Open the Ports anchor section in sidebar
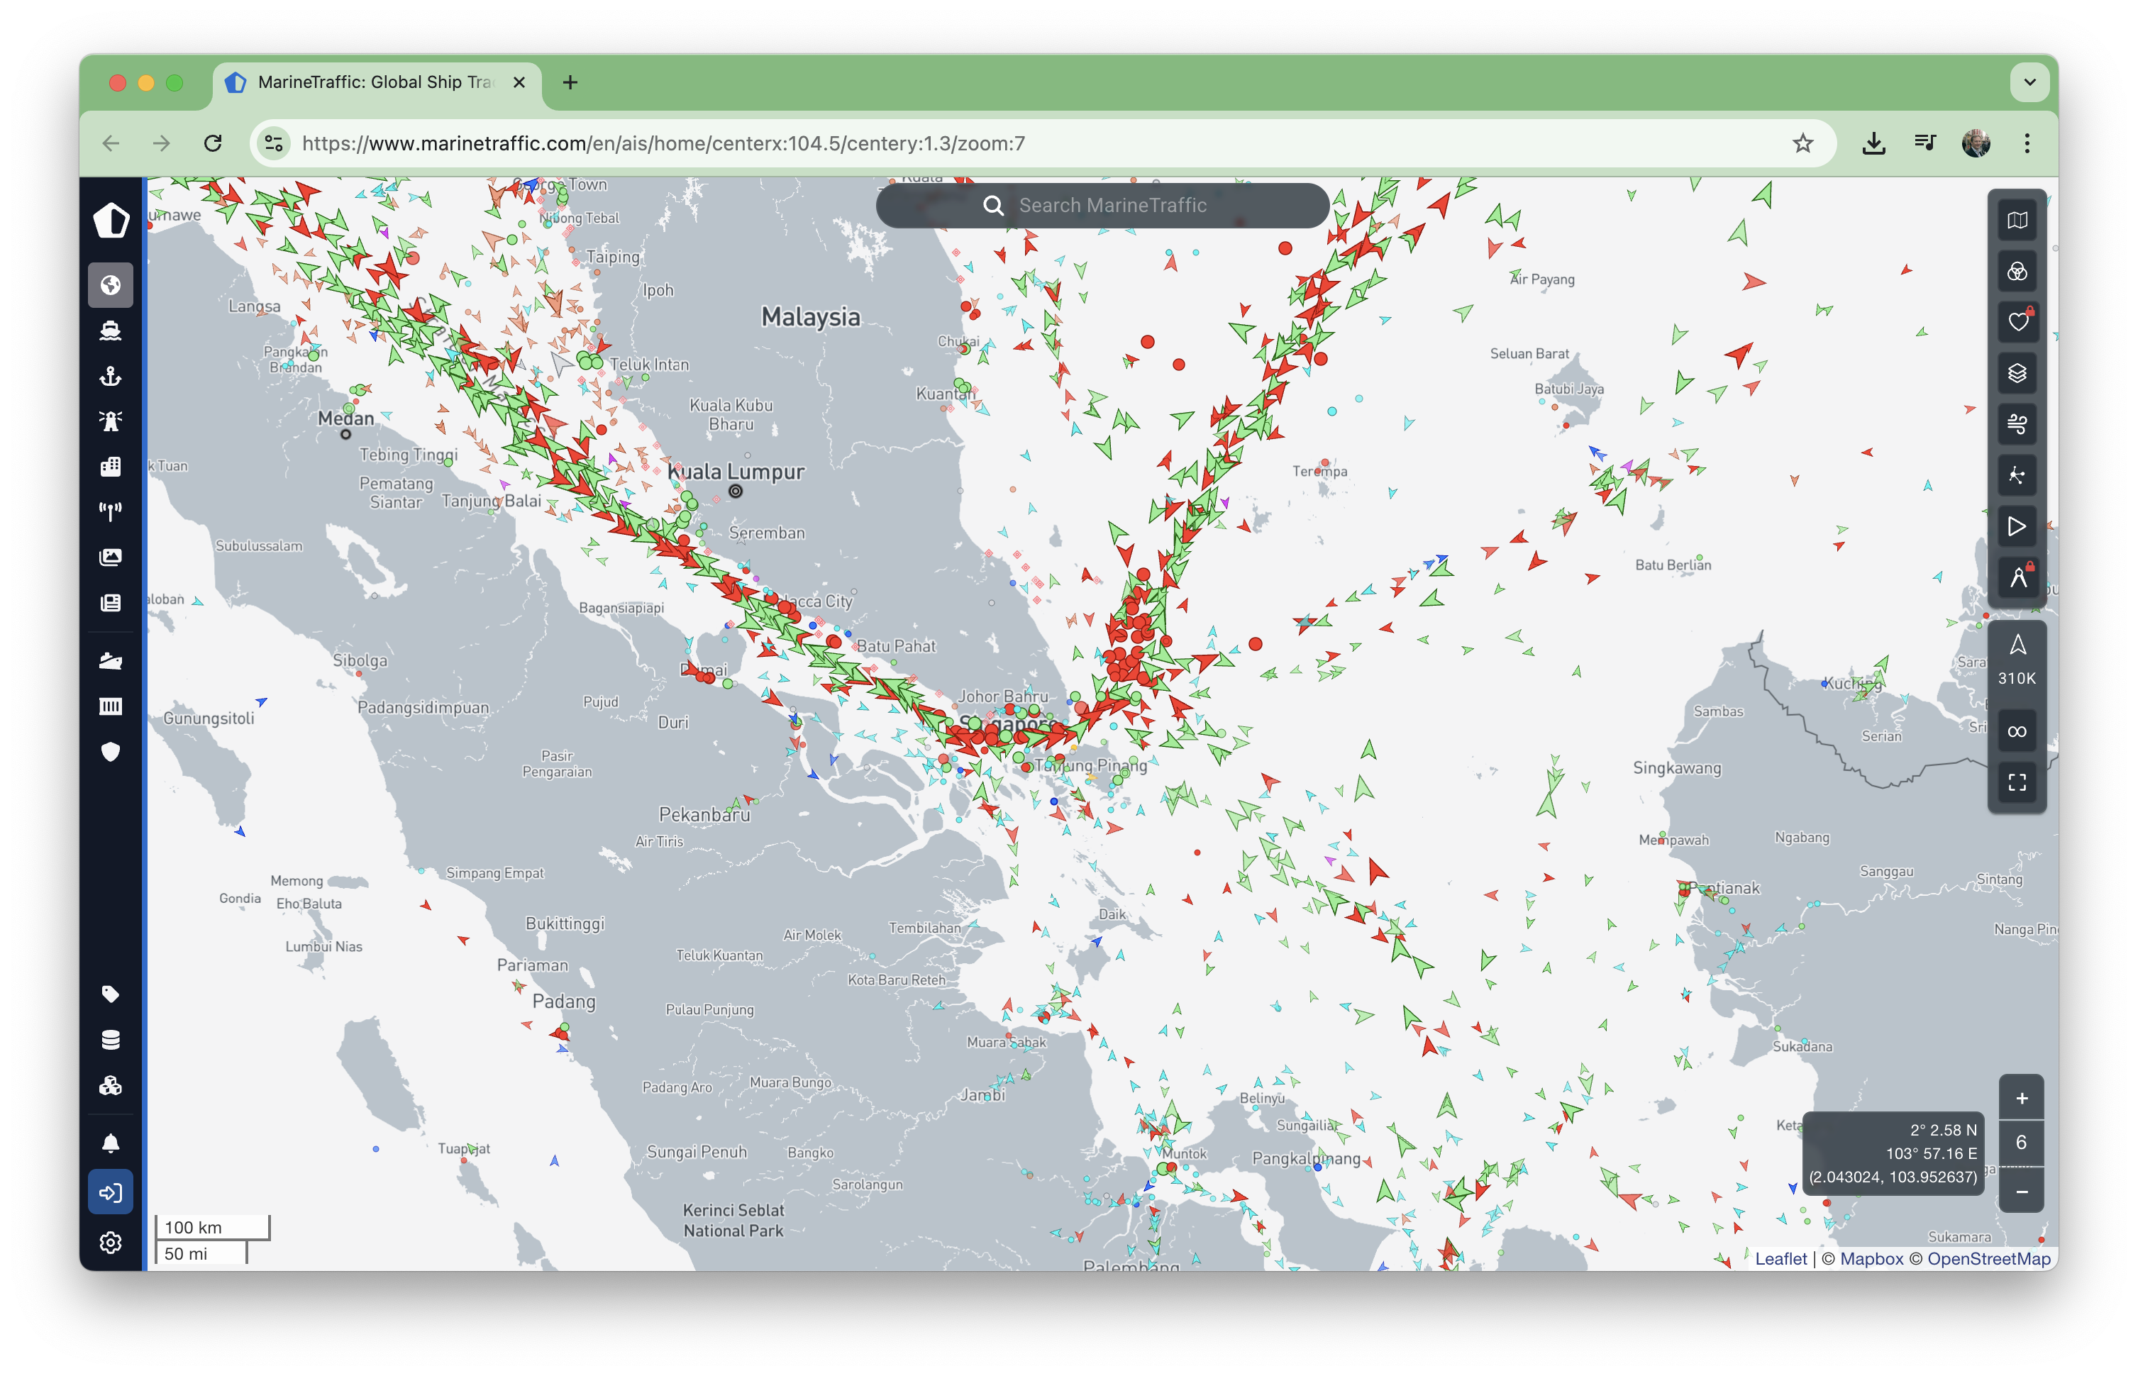This screenshot has width=2138, height=1376. 111,376
